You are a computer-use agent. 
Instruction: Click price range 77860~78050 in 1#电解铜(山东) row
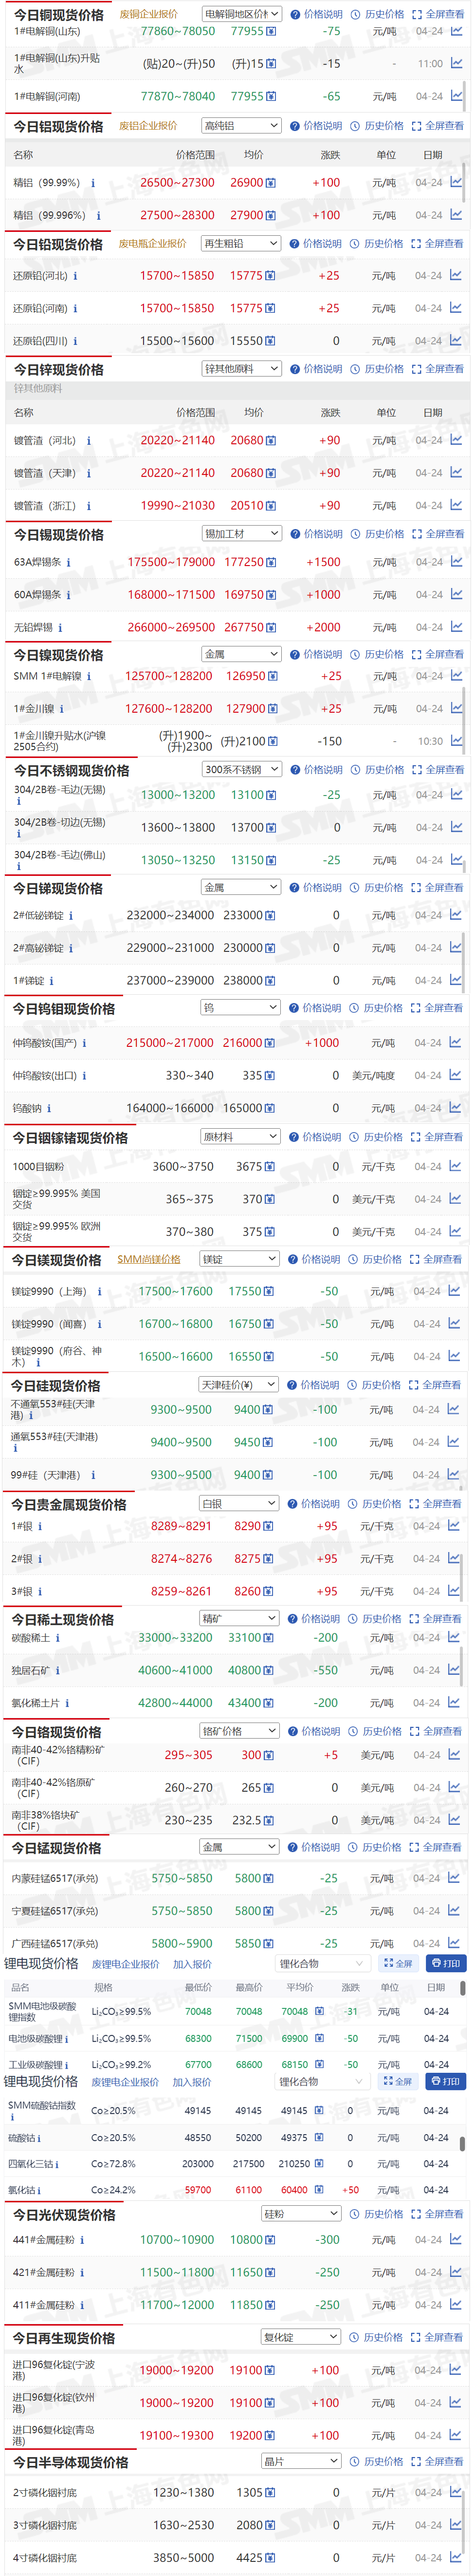[178, 31]
